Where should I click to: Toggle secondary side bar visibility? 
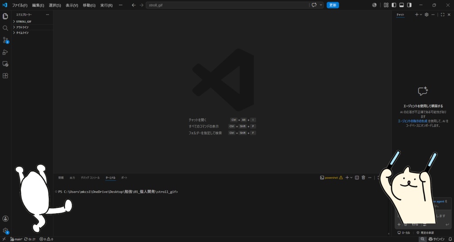409,5
